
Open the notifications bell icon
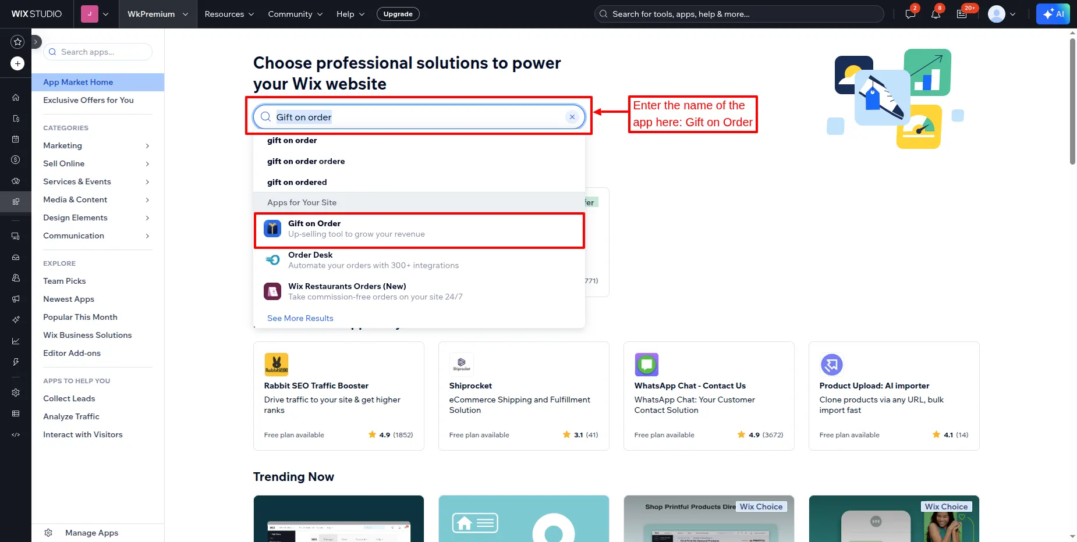[x=936, y=14]
